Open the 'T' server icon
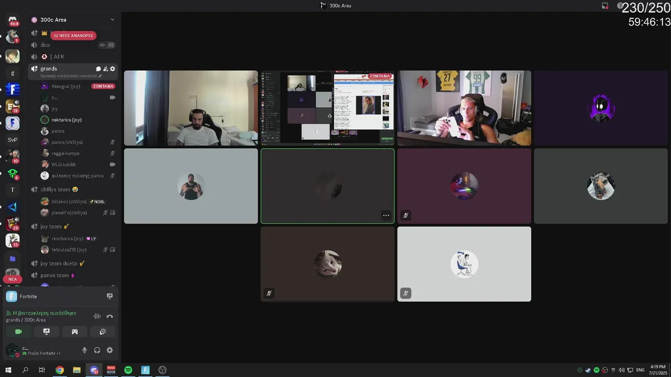Image resolution: width=671 pixels, height=377 pixels. [x=13, y=190]
